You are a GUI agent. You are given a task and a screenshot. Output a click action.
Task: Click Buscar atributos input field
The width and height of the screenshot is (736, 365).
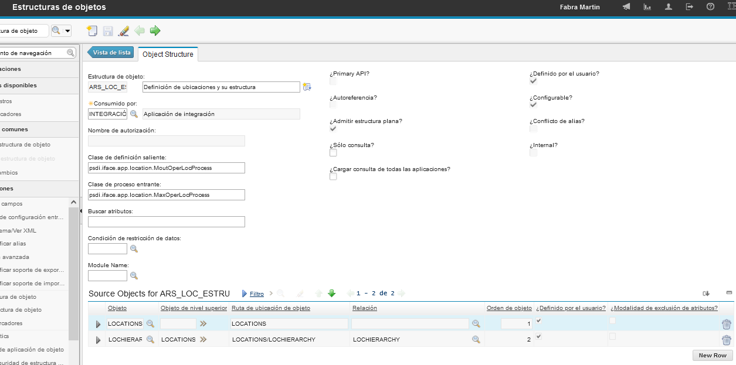click(167, 222)
